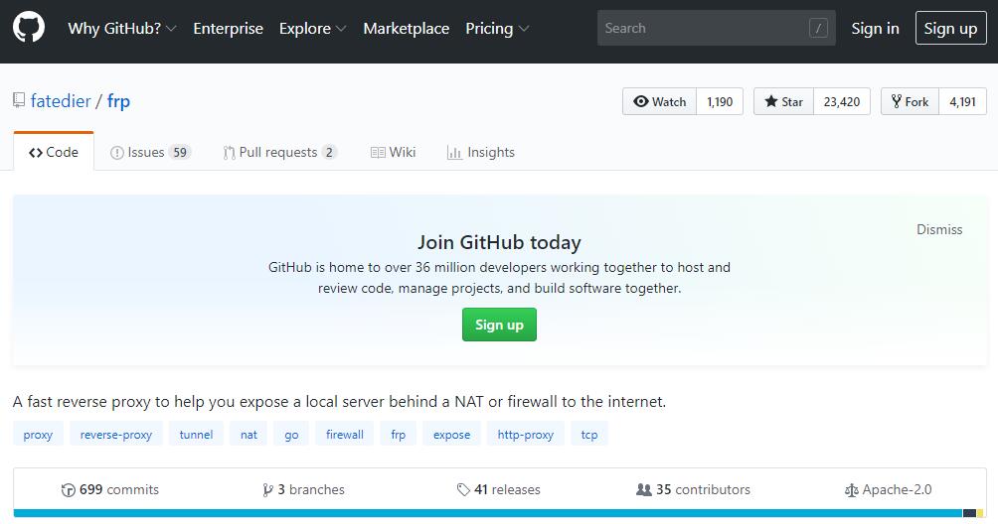This screenshot has width=998, height=524.
Task: Click the releases tag icon
Action: (x=463, y=489)
